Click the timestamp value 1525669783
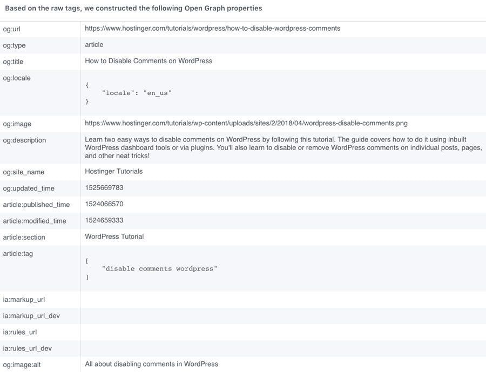The width and height of the screenshot is (486, 372). [x=104, y=188]
